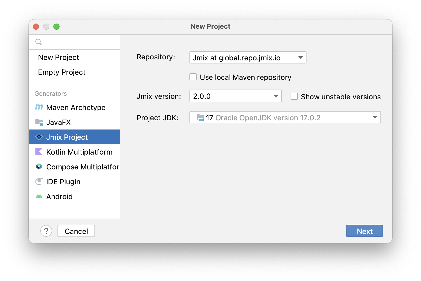421x281 pixels.
Task: Zoom the window with the green button
Action: pyautogui.click(x=56, y=27)
